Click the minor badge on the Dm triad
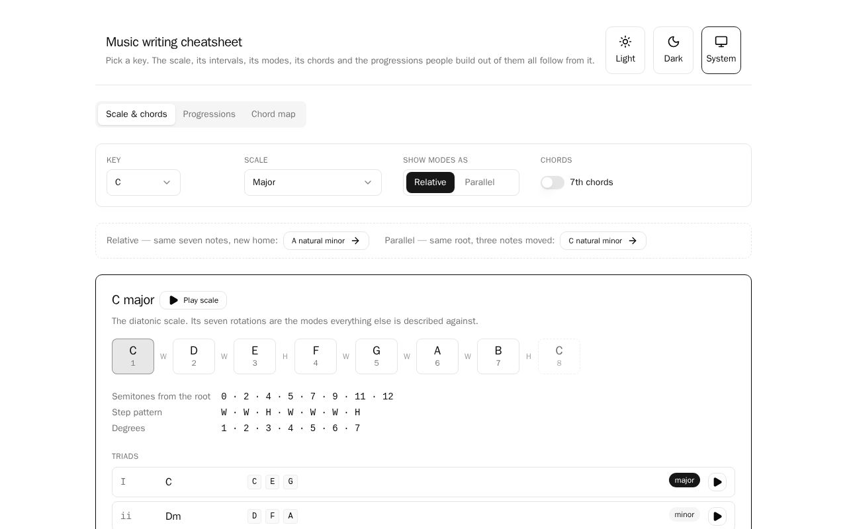The image size is (847, 529). [684, 514]
